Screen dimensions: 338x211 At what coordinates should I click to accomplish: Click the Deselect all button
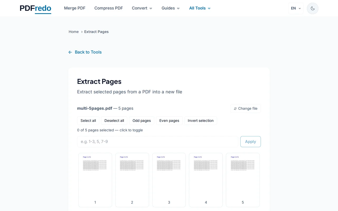point(114,121)
